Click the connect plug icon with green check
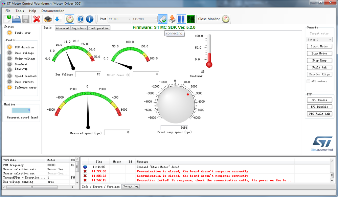 click(x=162, y=19)
